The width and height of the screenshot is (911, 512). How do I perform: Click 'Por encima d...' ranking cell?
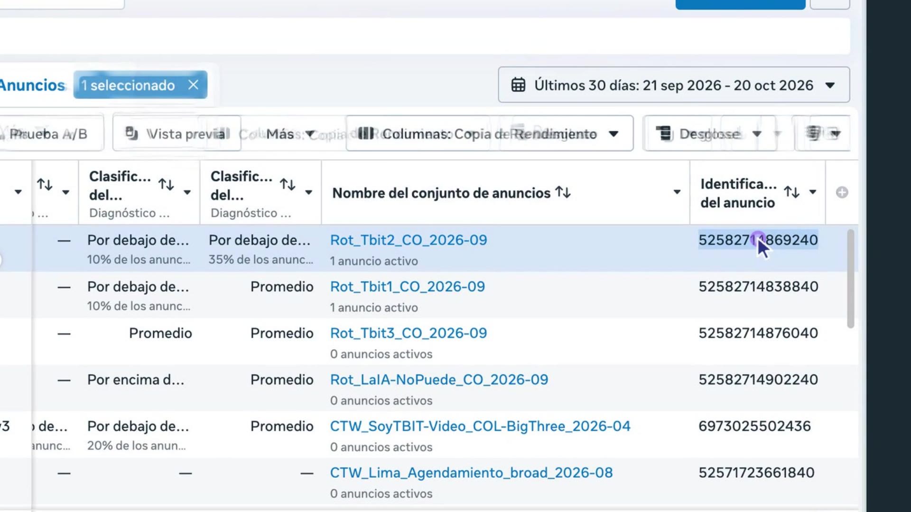[136, 379]
